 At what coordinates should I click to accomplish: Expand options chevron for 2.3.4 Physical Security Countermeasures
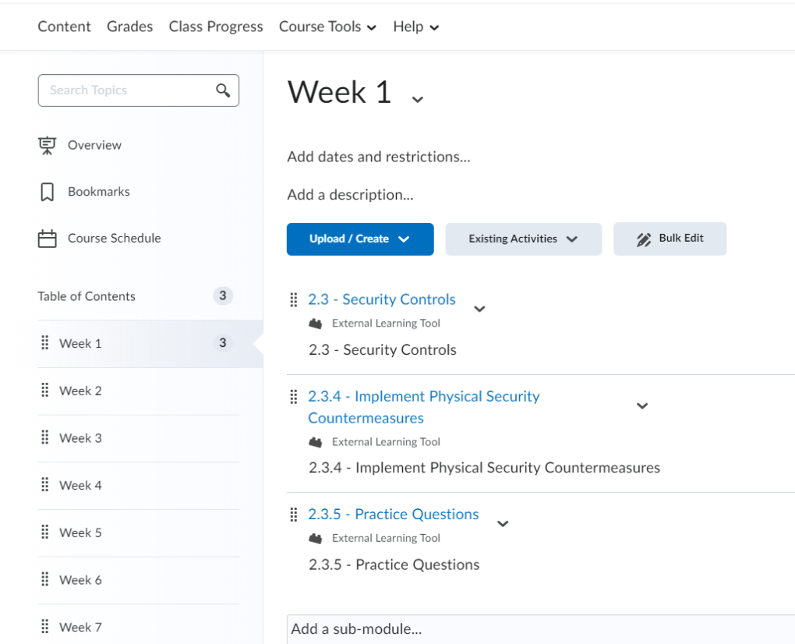(642, 406)
